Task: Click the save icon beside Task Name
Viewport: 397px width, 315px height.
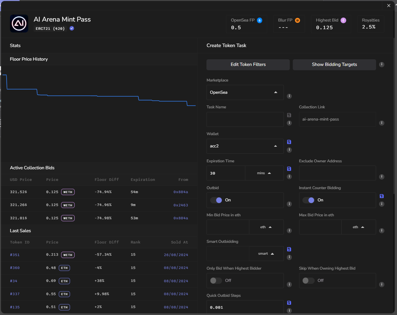Action: tap(289, 115)
